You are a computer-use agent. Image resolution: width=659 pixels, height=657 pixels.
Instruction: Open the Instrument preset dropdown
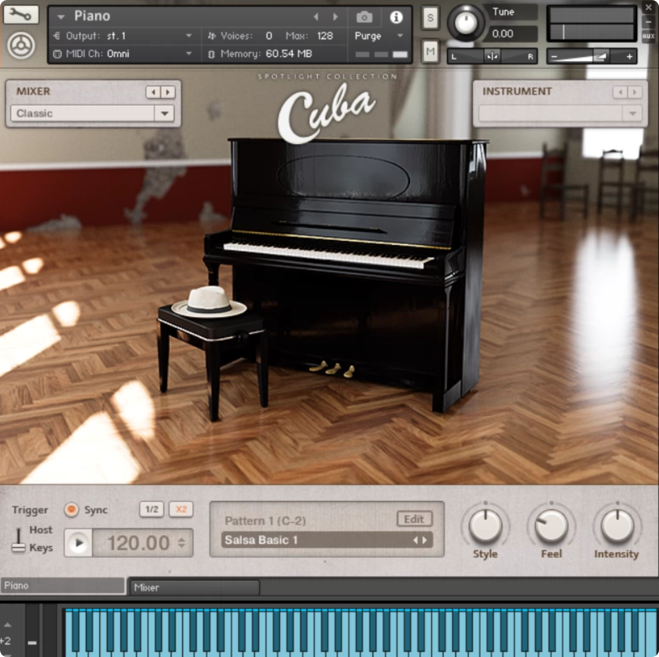633,113
